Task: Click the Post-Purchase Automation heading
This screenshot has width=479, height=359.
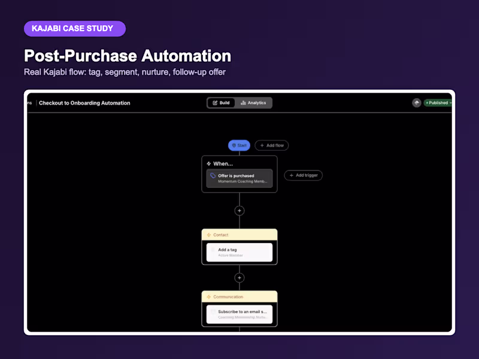Action: (x=128, y=56)
